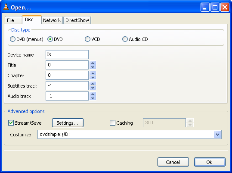This screenshot has height=173, width=232.
Task: Click the Subtitles track value field
Action: pos(67,86)
